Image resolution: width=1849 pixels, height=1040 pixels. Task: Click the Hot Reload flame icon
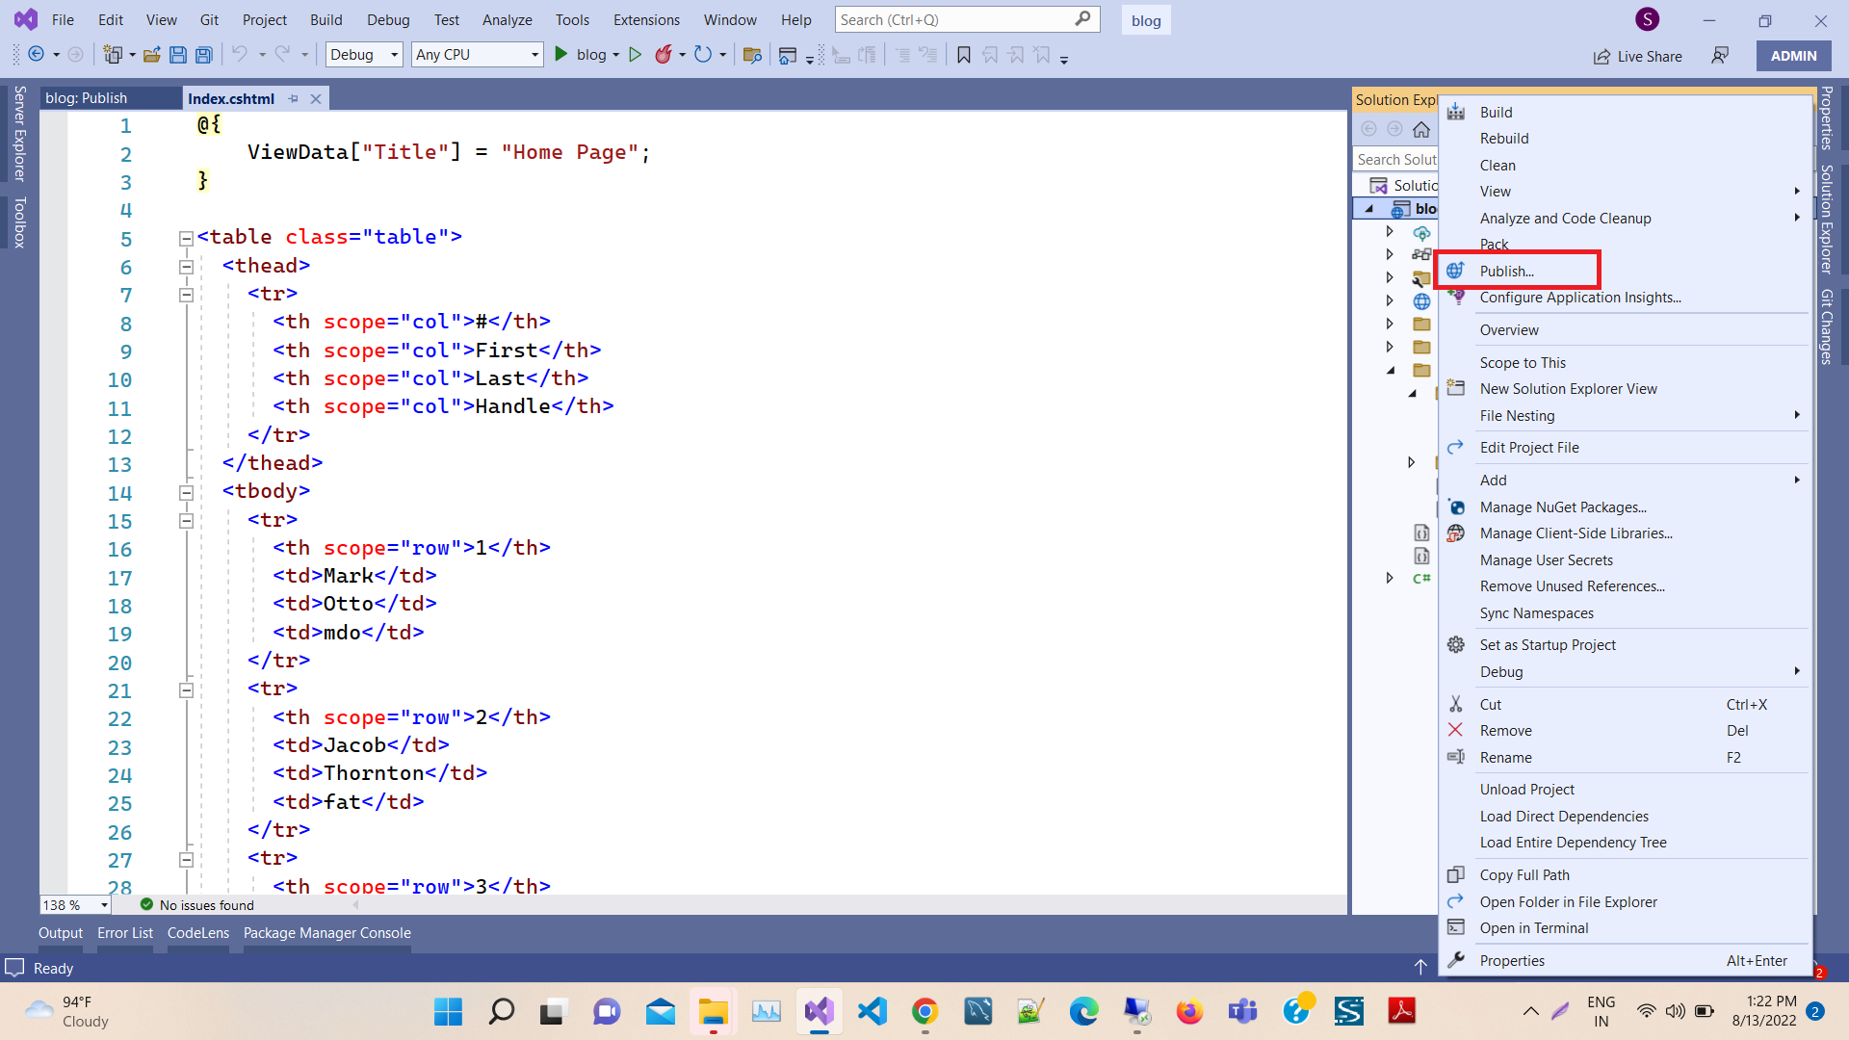[663, 55]
